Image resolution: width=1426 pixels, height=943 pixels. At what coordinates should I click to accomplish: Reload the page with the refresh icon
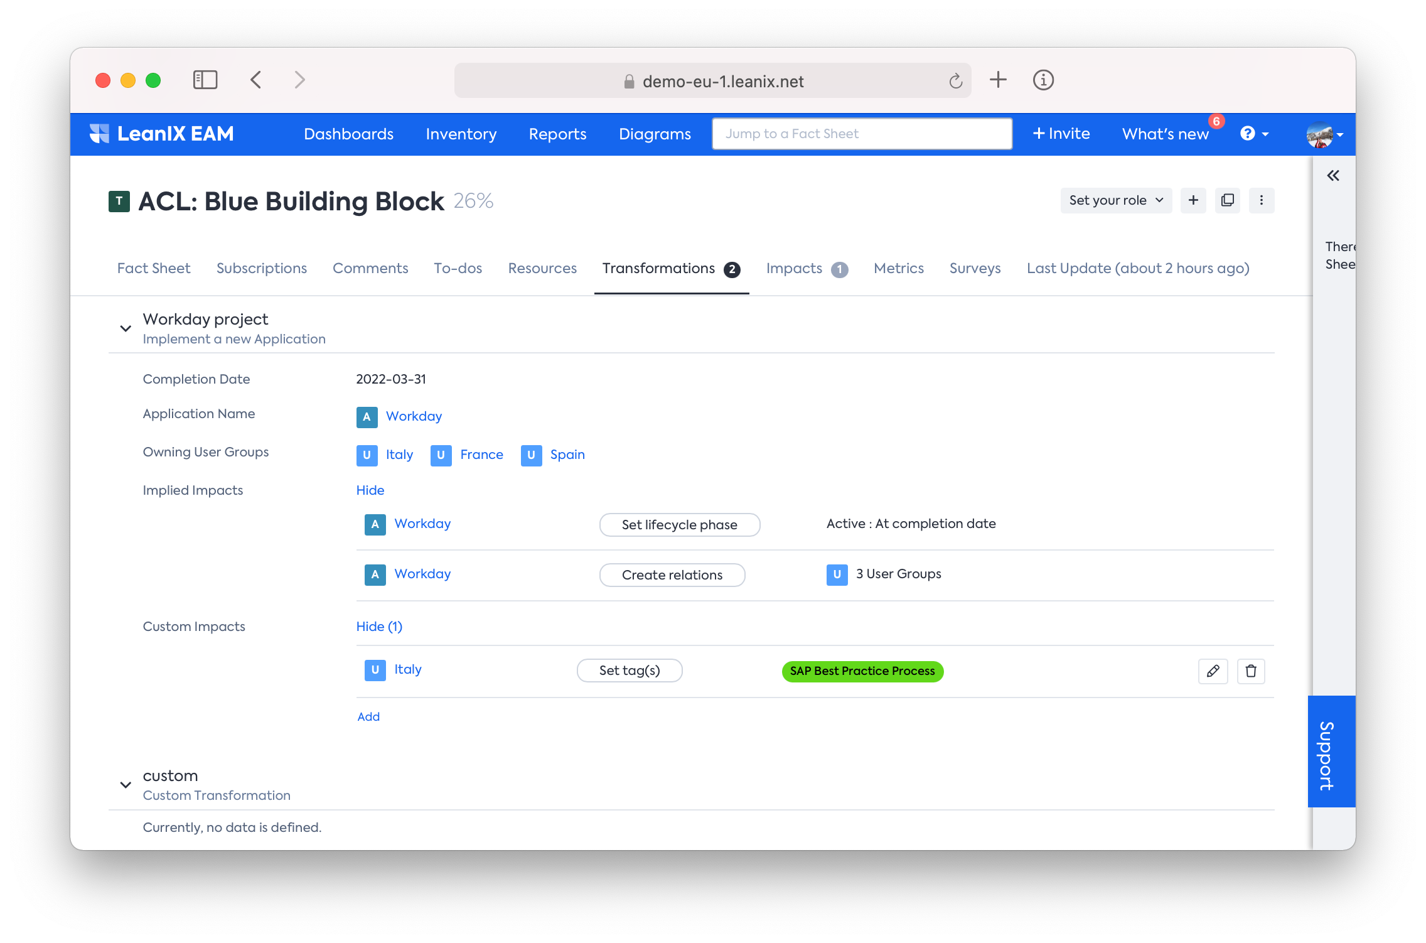(955, 81)
